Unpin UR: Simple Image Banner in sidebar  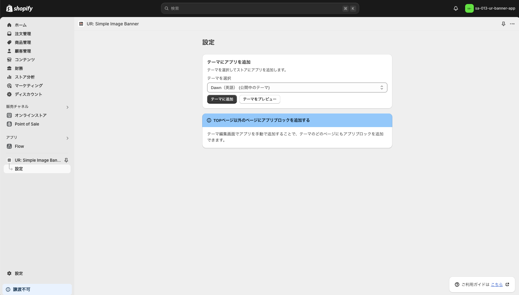point(66,160)
